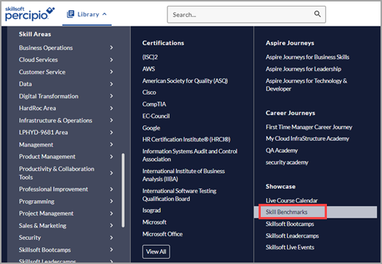This screenshot has width=382, height=264.
Task: Open the Management submenu arrow
Action: click(x=112, y=144)
